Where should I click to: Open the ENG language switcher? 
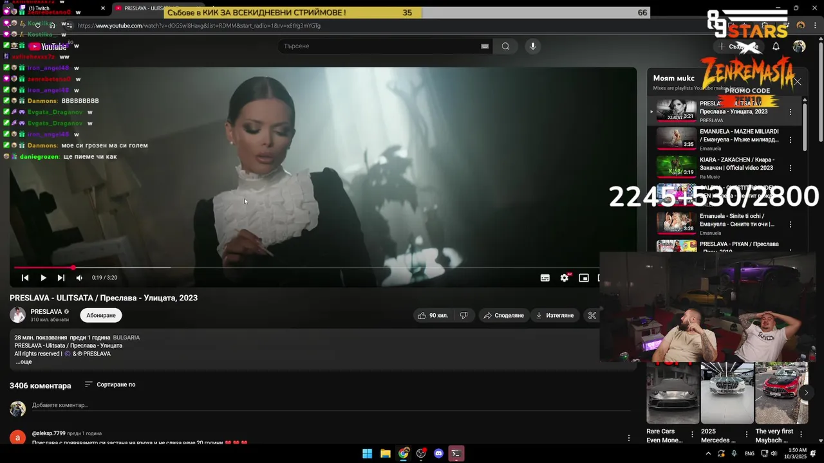pos(749,453)
